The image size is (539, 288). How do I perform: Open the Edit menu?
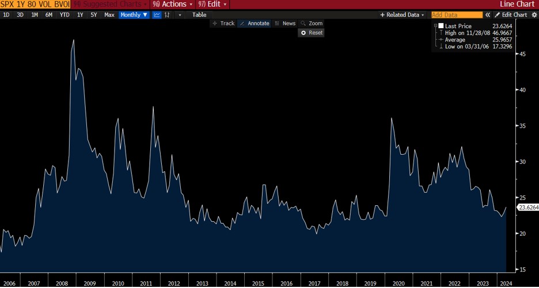pyautogui.click(x=213, y=4)
